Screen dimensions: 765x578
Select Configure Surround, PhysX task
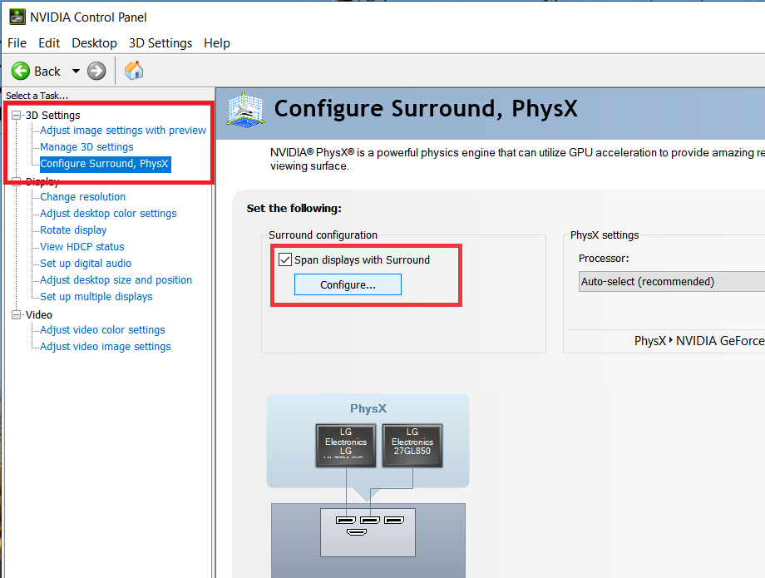tap(105, 163)
